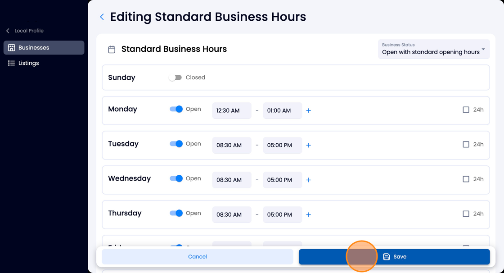Click the Businesses storefront icon
This screenshot has height=273, width=504.
pos(12,48)
